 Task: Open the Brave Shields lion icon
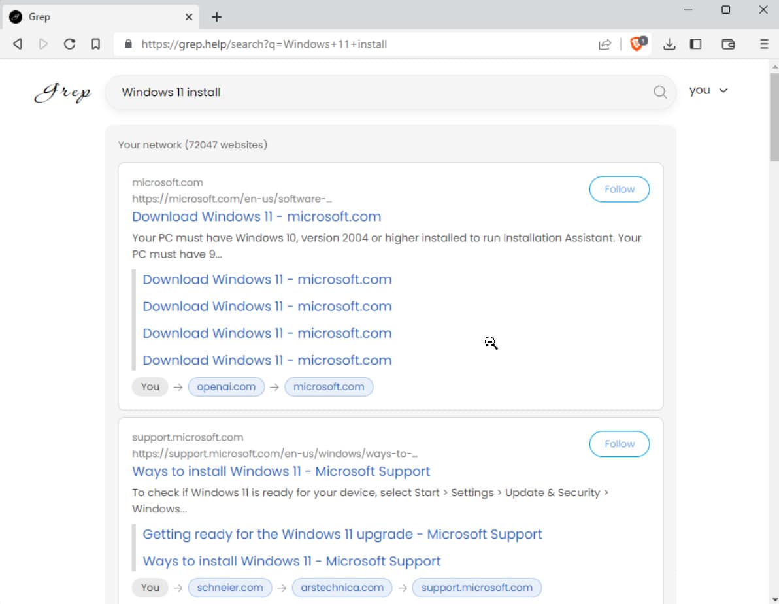[637, 44]
